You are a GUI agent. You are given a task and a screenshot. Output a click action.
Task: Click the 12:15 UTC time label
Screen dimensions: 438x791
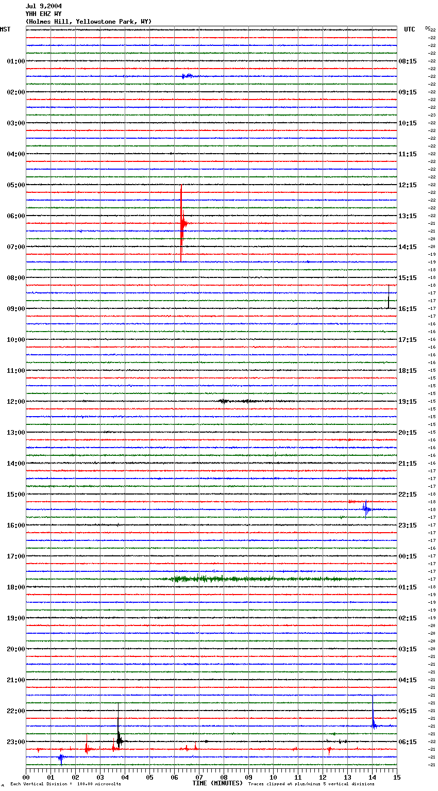click(x=408, y=185)
